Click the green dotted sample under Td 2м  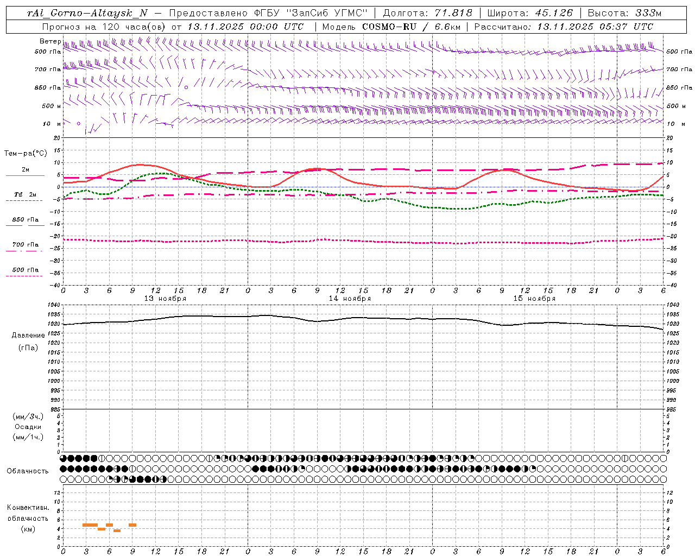pos(24,201)
